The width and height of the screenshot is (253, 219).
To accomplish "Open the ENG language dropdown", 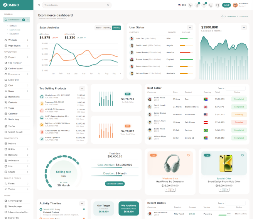I will pos(182,5).
